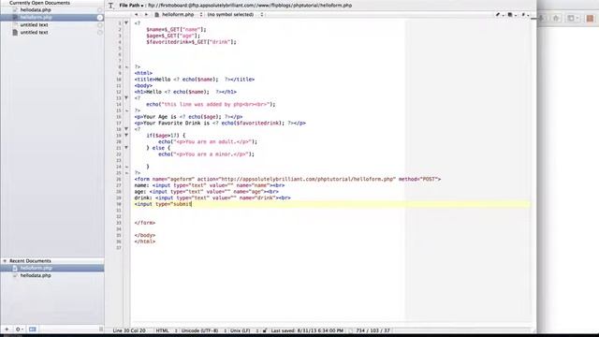
Task: Fold the PHP block at line 13
Action: (126, 97)
